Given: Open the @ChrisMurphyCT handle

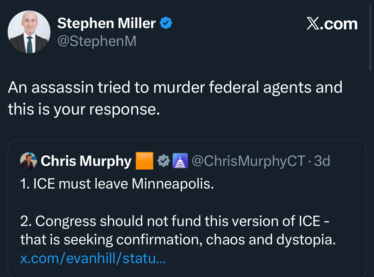Looking at the screenshot, I should pyautogui.click(x=248, y=161).
